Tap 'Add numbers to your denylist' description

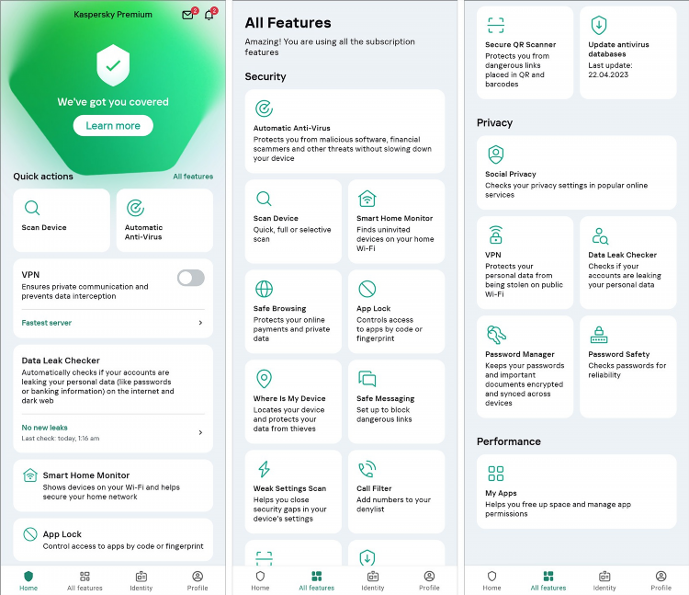[x=393, y=504]
